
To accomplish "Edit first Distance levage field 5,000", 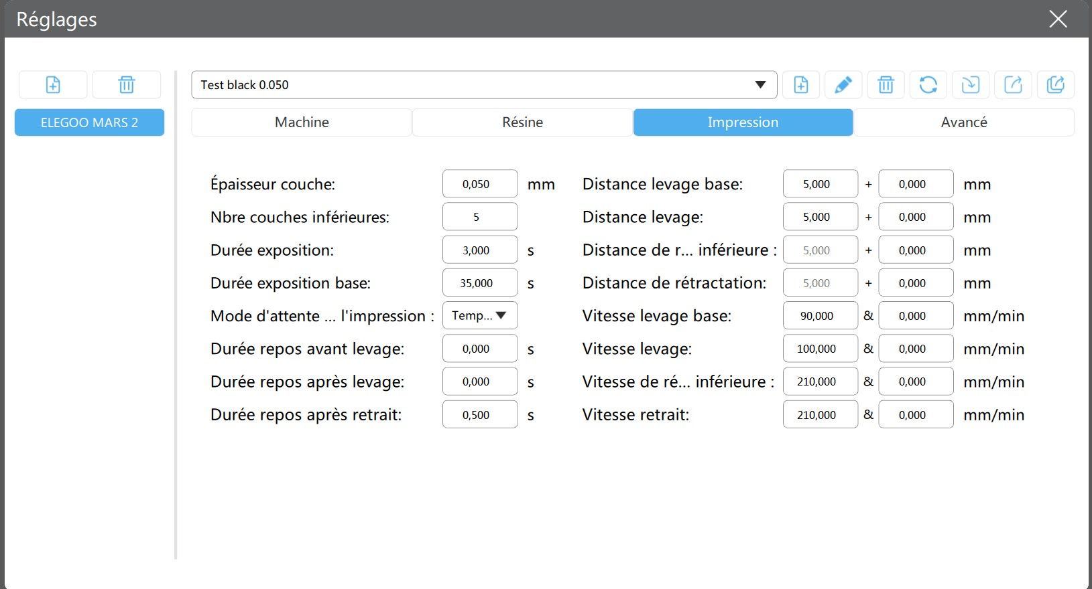I will coord(821,217).
